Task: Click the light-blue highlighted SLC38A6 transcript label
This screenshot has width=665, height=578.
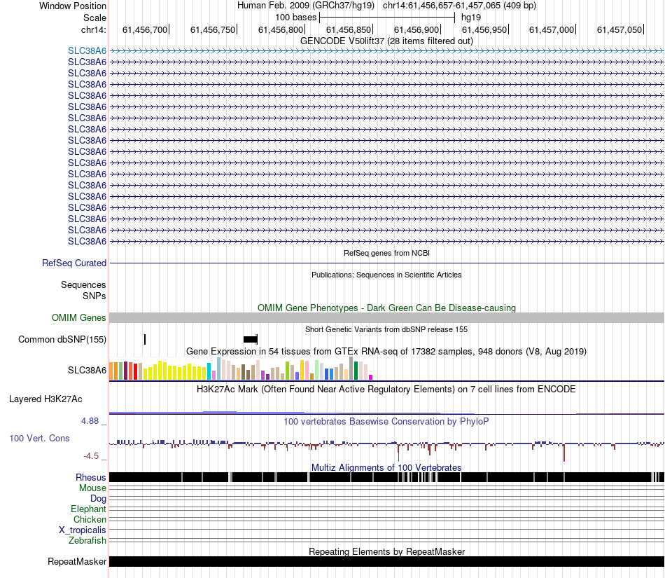Action: 87,50
